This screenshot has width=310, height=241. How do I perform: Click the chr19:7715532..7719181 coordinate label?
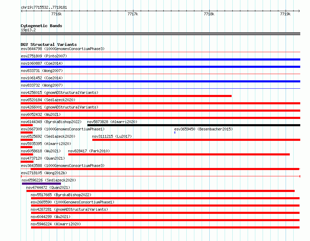[44, 8]
